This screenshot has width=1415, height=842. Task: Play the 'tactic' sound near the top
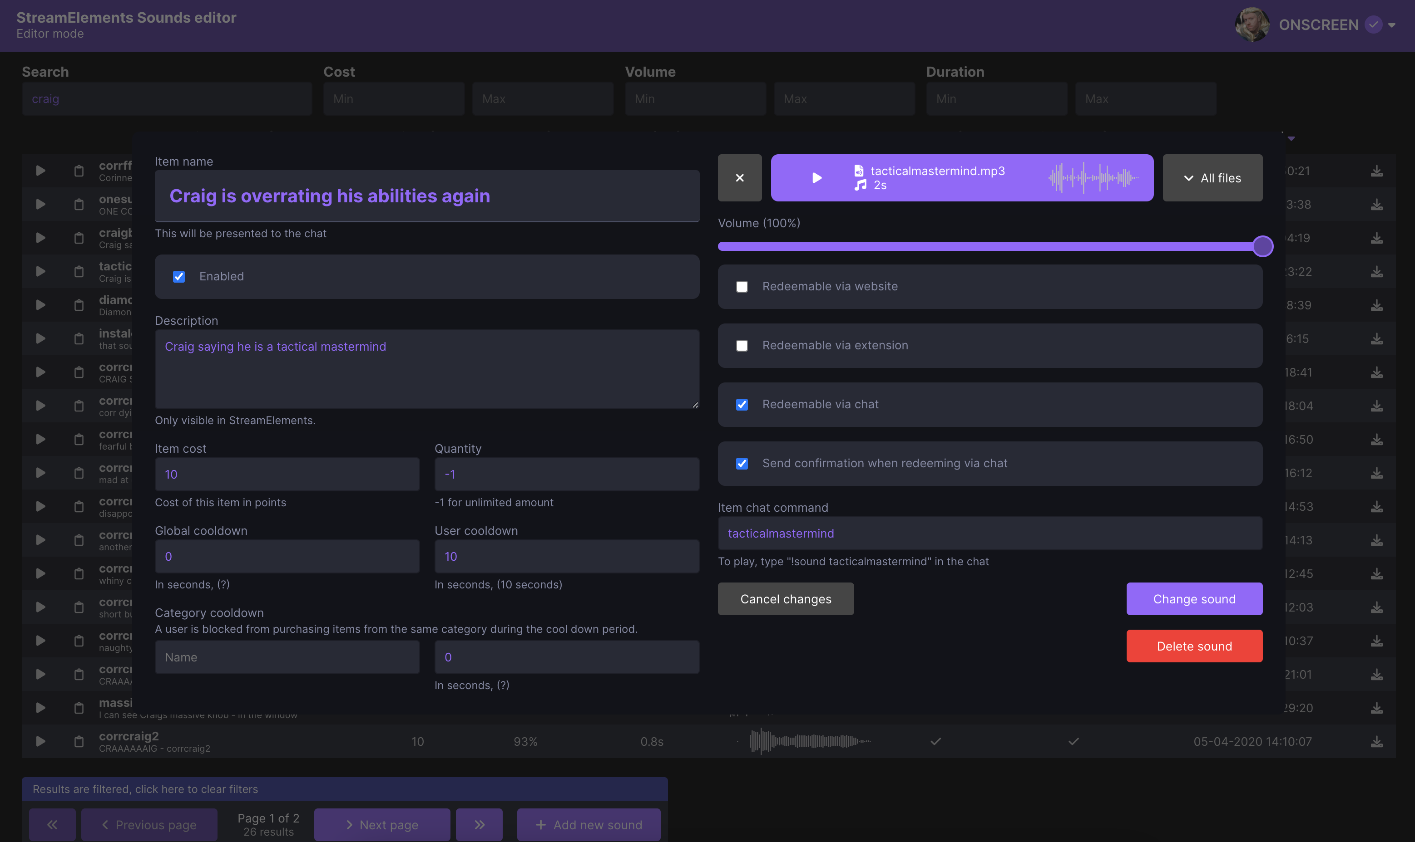pos(40,271)
